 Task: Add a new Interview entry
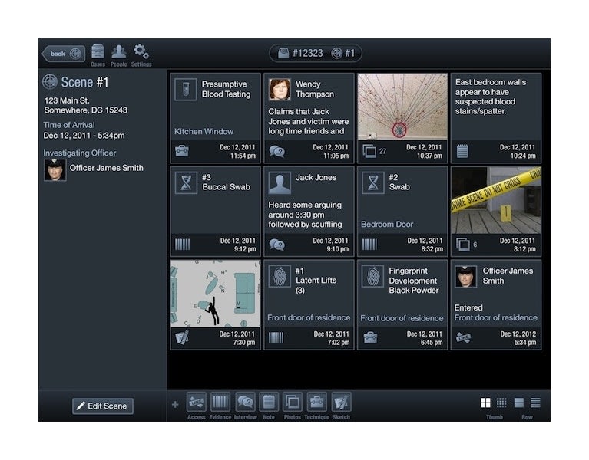click(245, 402)
